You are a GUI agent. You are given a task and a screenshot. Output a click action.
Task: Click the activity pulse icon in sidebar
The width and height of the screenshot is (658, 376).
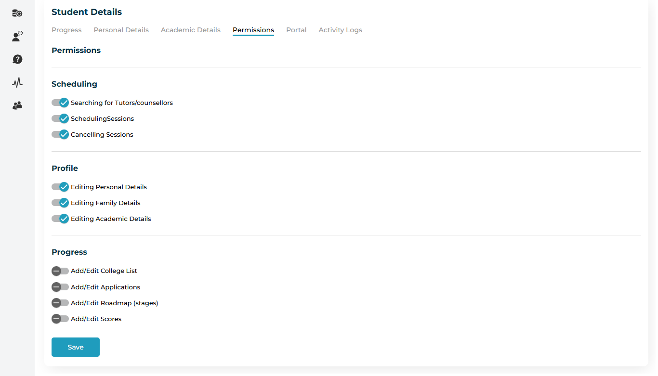tap(17, 83)
